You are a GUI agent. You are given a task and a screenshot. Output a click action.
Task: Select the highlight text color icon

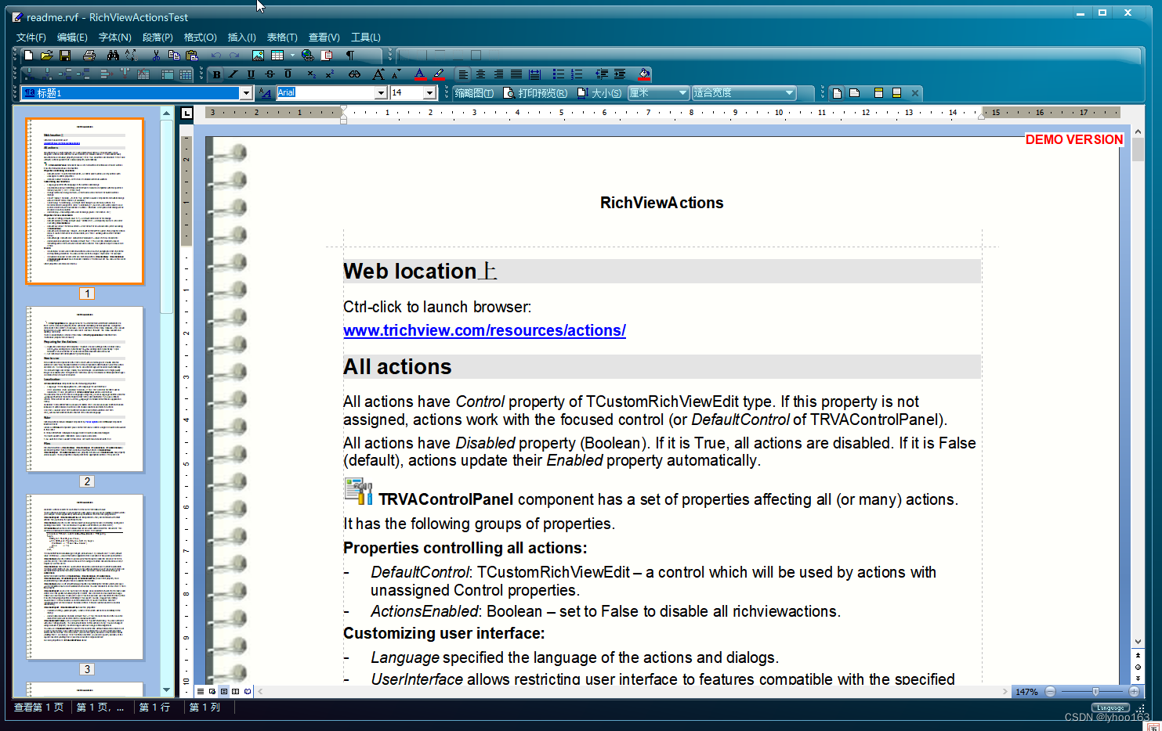(x=437, y=74)
